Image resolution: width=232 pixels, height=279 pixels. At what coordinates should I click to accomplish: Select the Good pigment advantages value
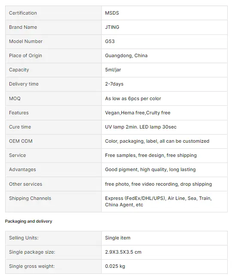click(150, 169)
